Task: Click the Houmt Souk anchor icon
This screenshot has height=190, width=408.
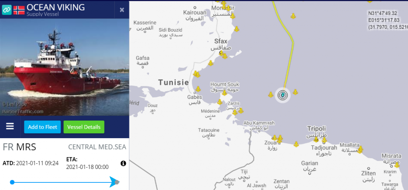Action: coord(225,93)
